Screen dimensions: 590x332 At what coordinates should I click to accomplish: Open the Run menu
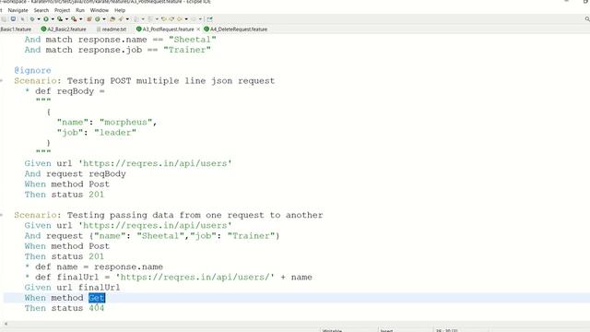coord(80,10)
